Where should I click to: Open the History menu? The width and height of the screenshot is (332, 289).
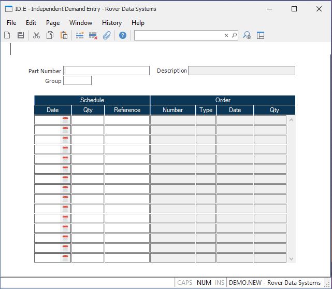point(112,23)
